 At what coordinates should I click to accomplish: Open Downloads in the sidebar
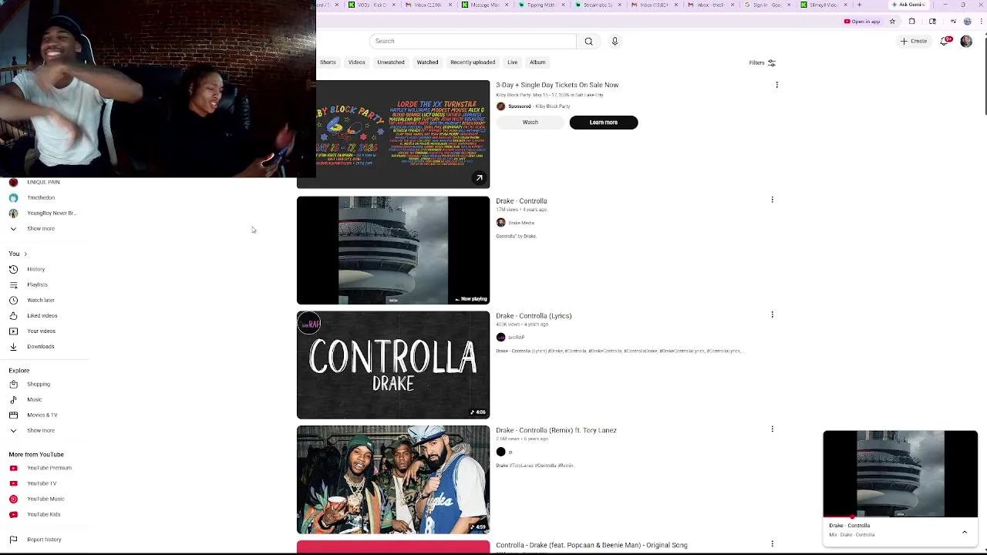tap(40, 346)
